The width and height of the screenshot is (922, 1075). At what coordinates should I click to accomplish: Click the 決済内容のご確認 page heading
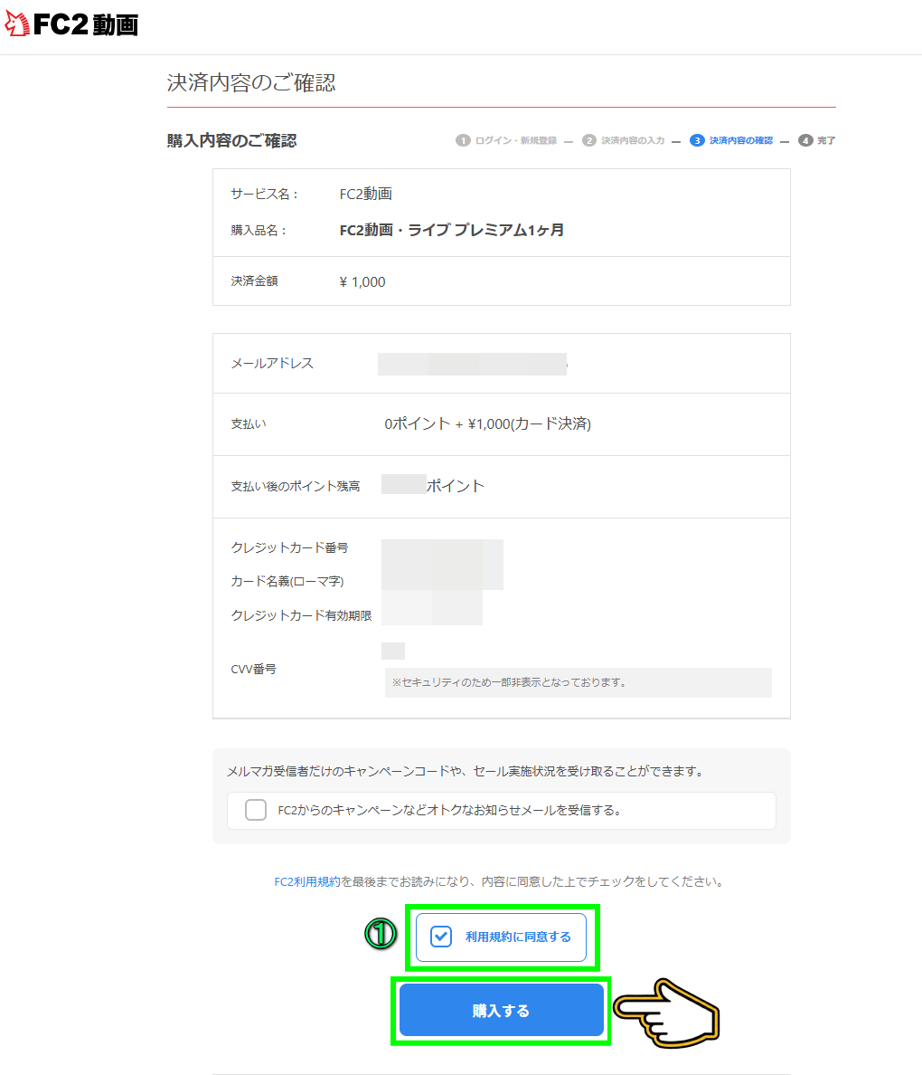pyautogui.click(x=251, y=83)
